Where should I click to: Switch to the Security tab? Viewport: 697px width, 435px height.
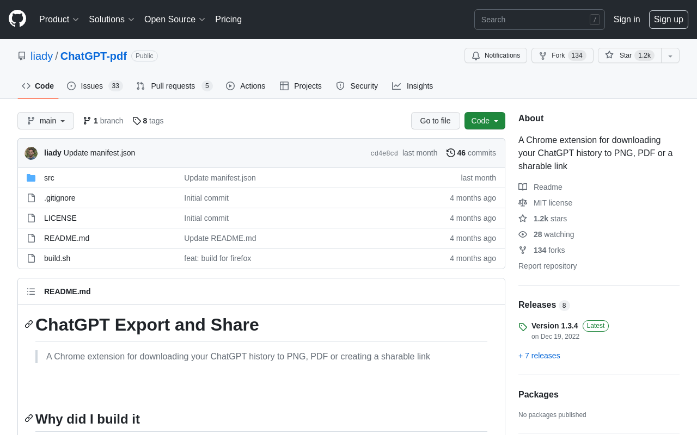(357, 86)
